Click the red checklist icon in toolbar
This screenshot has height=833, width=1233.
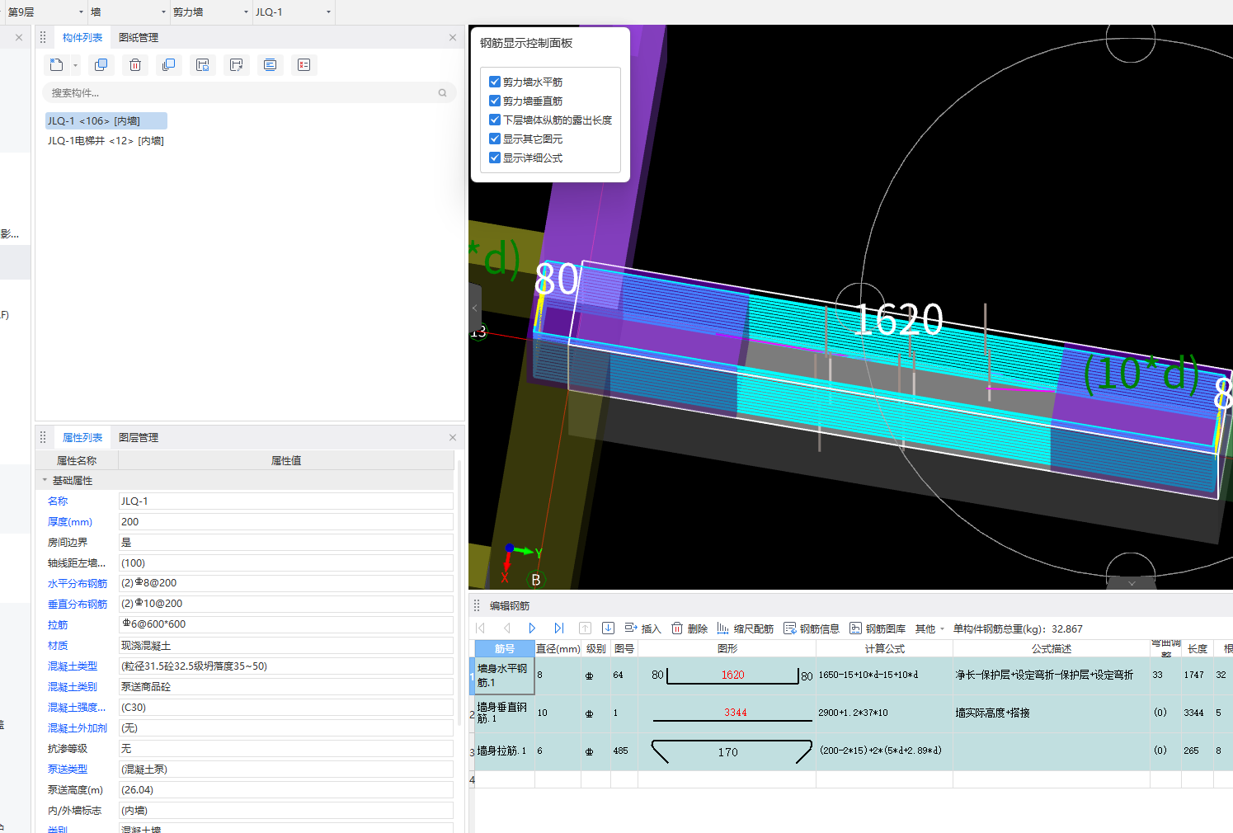304,65
